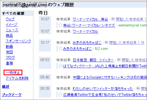
Task: Open 閲覧した検索結果 link for ワーナーマイカル 熊谷
Action: [x=131, y=19]
